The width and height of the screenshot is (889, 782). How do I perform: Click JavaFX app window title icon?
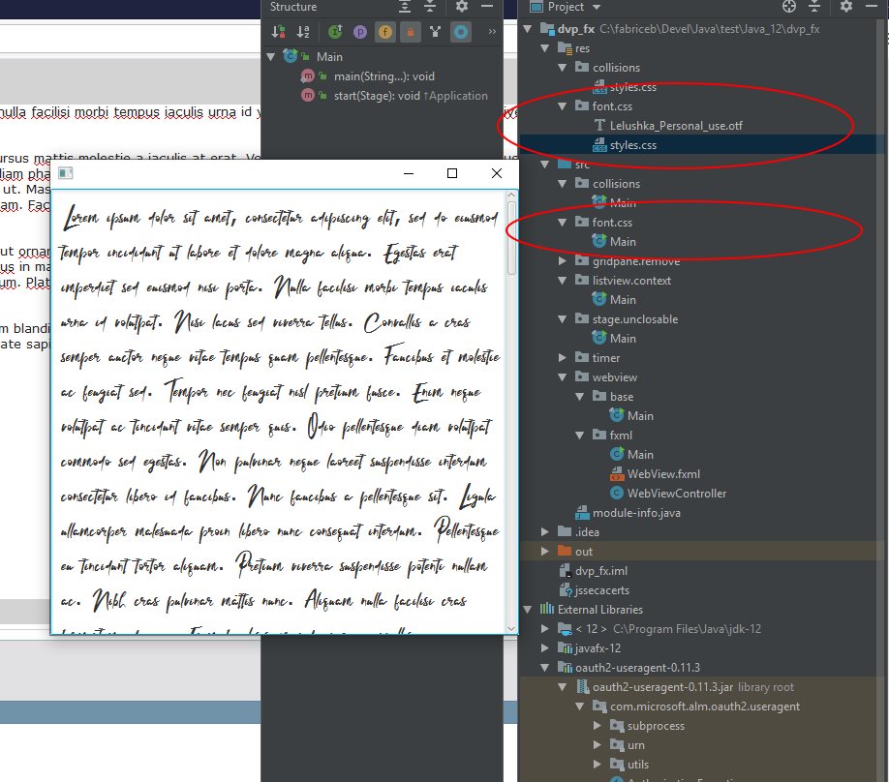coord(65,173)
